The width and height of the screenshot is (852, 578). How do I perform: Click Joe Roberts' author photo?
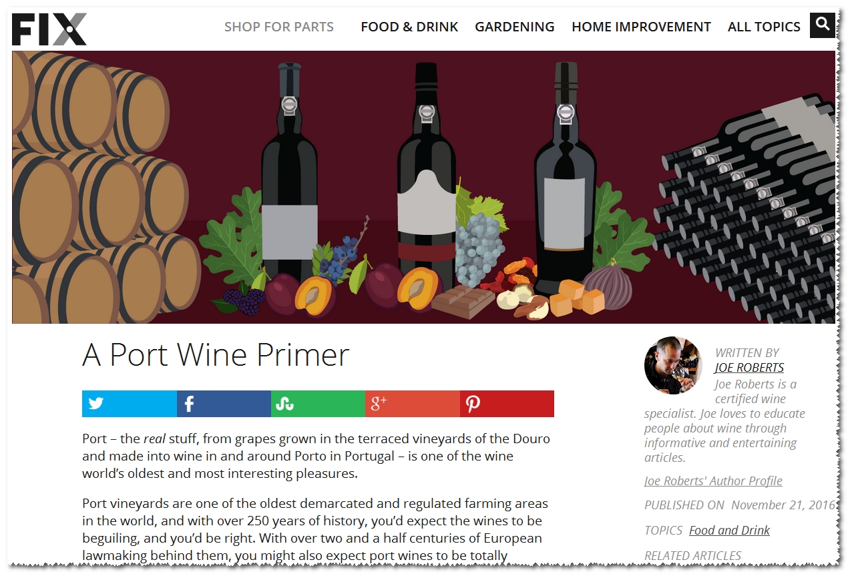tap(673, 366)
